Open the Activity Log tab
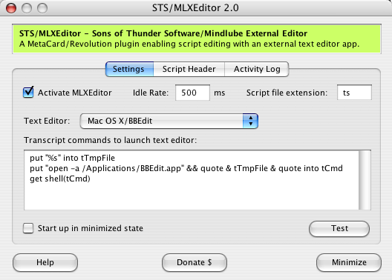Viewport: 392px width, 280px height. point(257,69)
